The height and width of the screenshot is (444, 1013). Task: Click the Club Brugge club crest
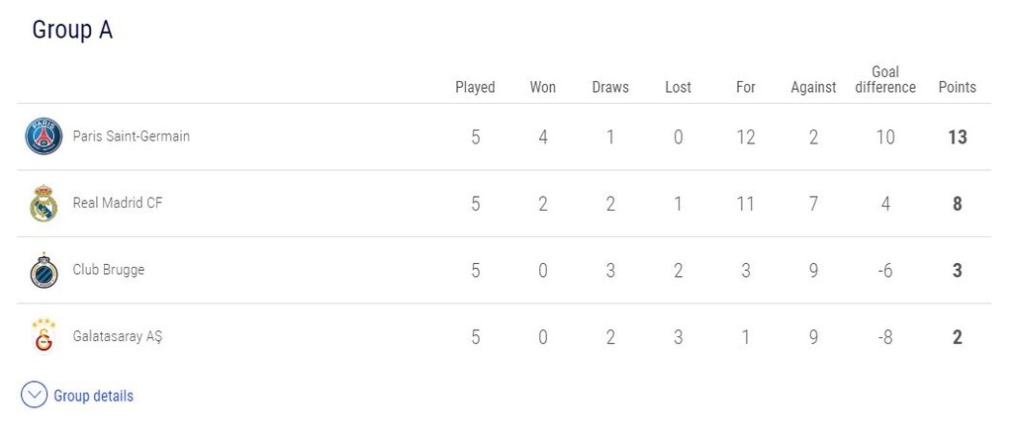click(x=43, y=270)
